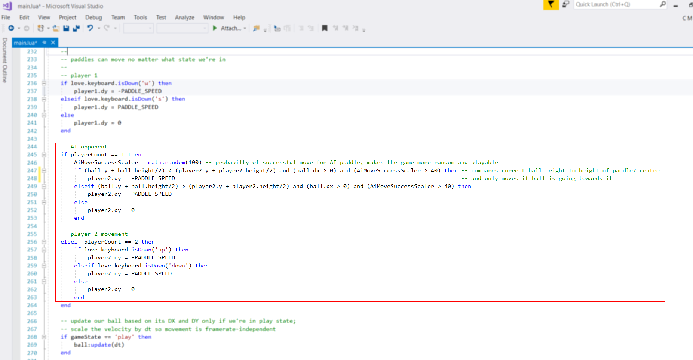
Task: Click the Navigate Forward arrow icon
Action: [27, 28]
